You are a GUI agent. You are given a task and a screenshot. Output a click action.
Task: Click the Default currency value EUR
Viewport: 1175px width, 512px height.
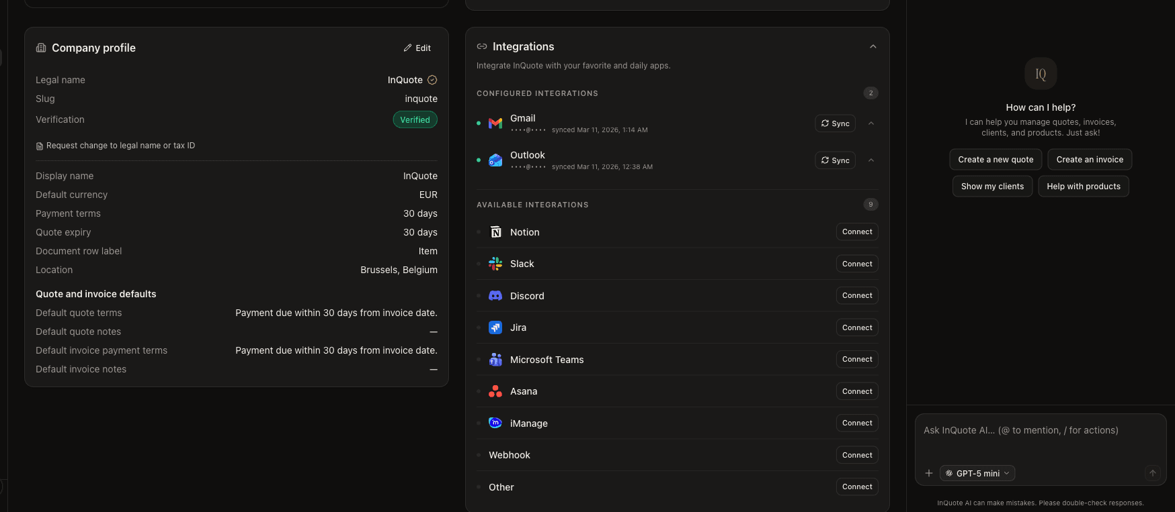click(428, 195)
